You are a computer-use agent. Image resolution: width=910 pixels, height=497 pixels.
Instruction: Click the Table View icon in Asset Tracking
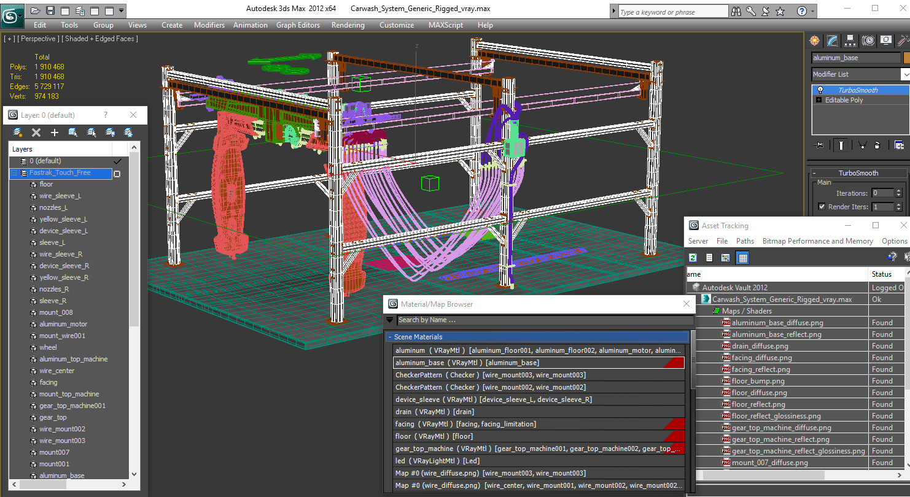click(x=742, y=258)
